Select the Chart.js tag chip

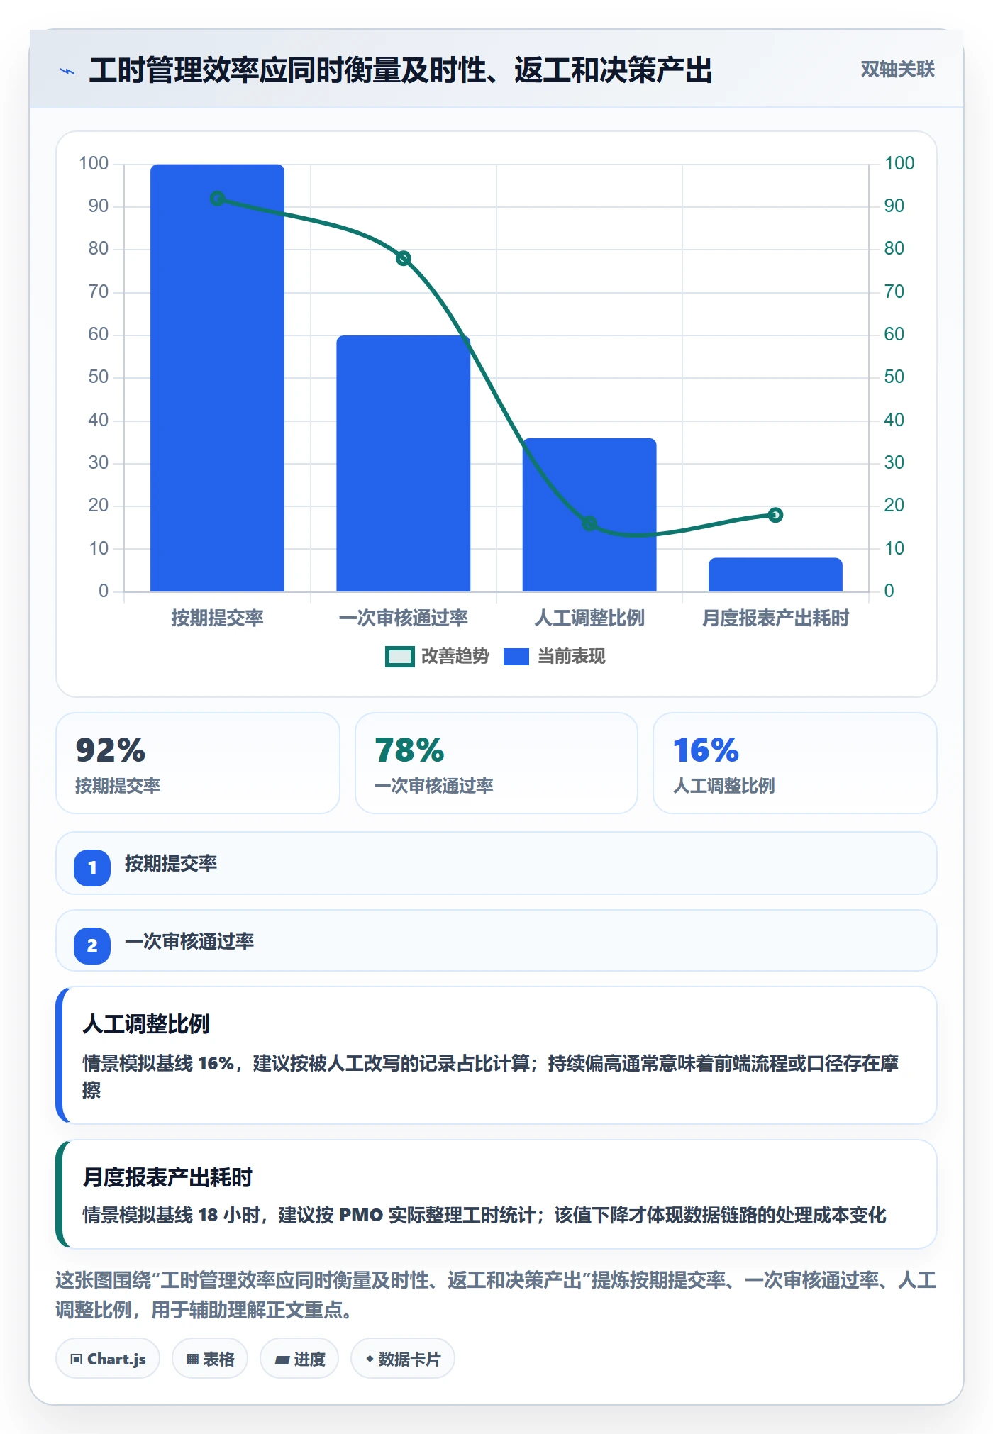click(x=108, y=1359)
